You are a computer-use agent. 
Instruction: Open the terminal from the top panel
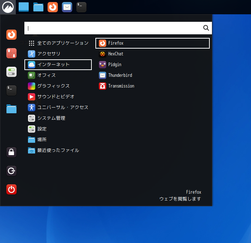(81, 7)
